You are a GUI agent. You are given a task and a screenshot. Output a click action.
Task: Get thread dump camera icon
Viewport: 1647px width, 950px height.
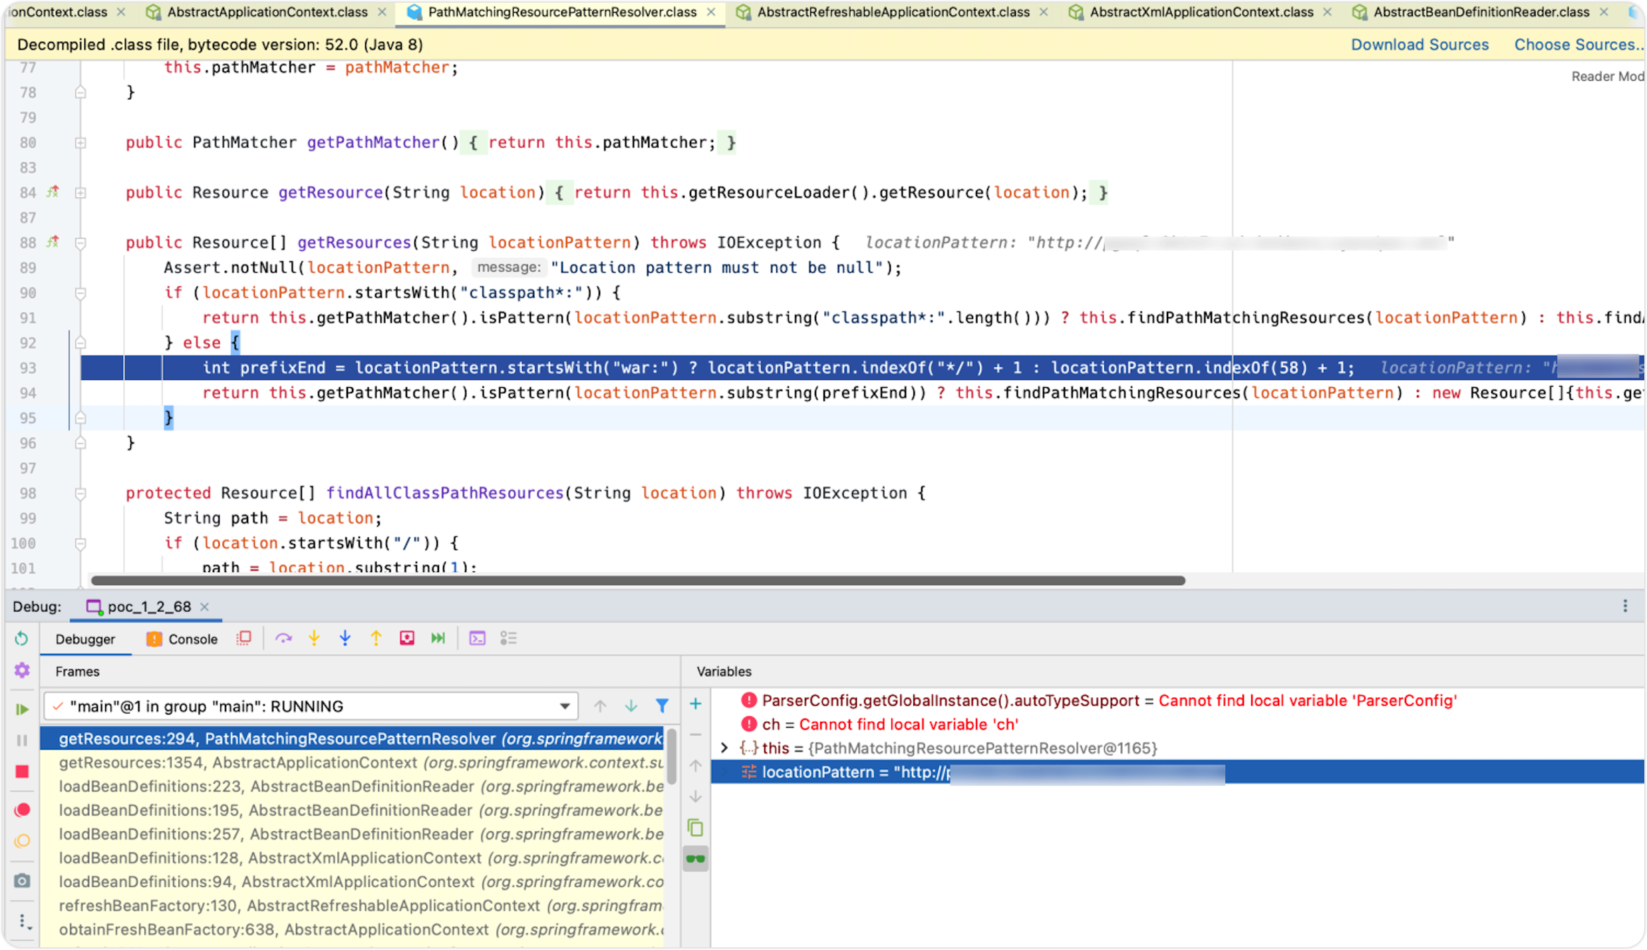coord(22,881)
